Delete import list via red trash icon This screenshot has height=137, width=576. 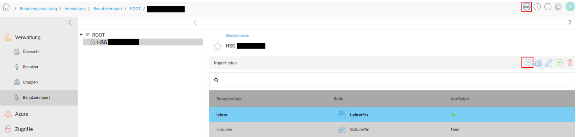pyautogui.click(x=570, y=62)
